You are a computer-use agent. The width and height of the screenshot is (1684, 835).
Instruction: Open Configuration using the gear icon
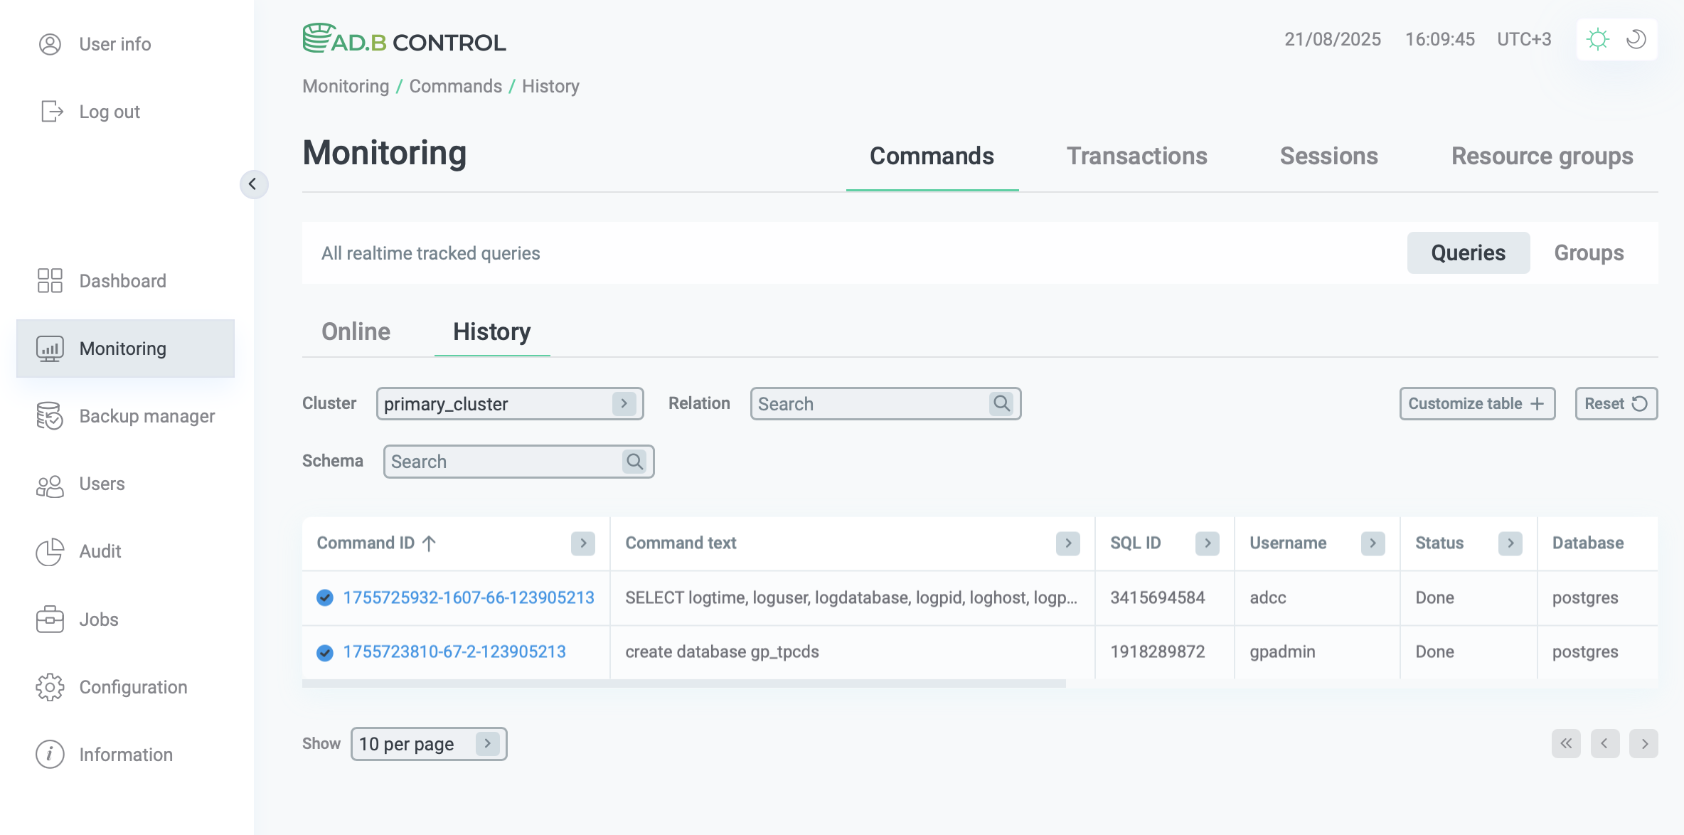(49, 687)
